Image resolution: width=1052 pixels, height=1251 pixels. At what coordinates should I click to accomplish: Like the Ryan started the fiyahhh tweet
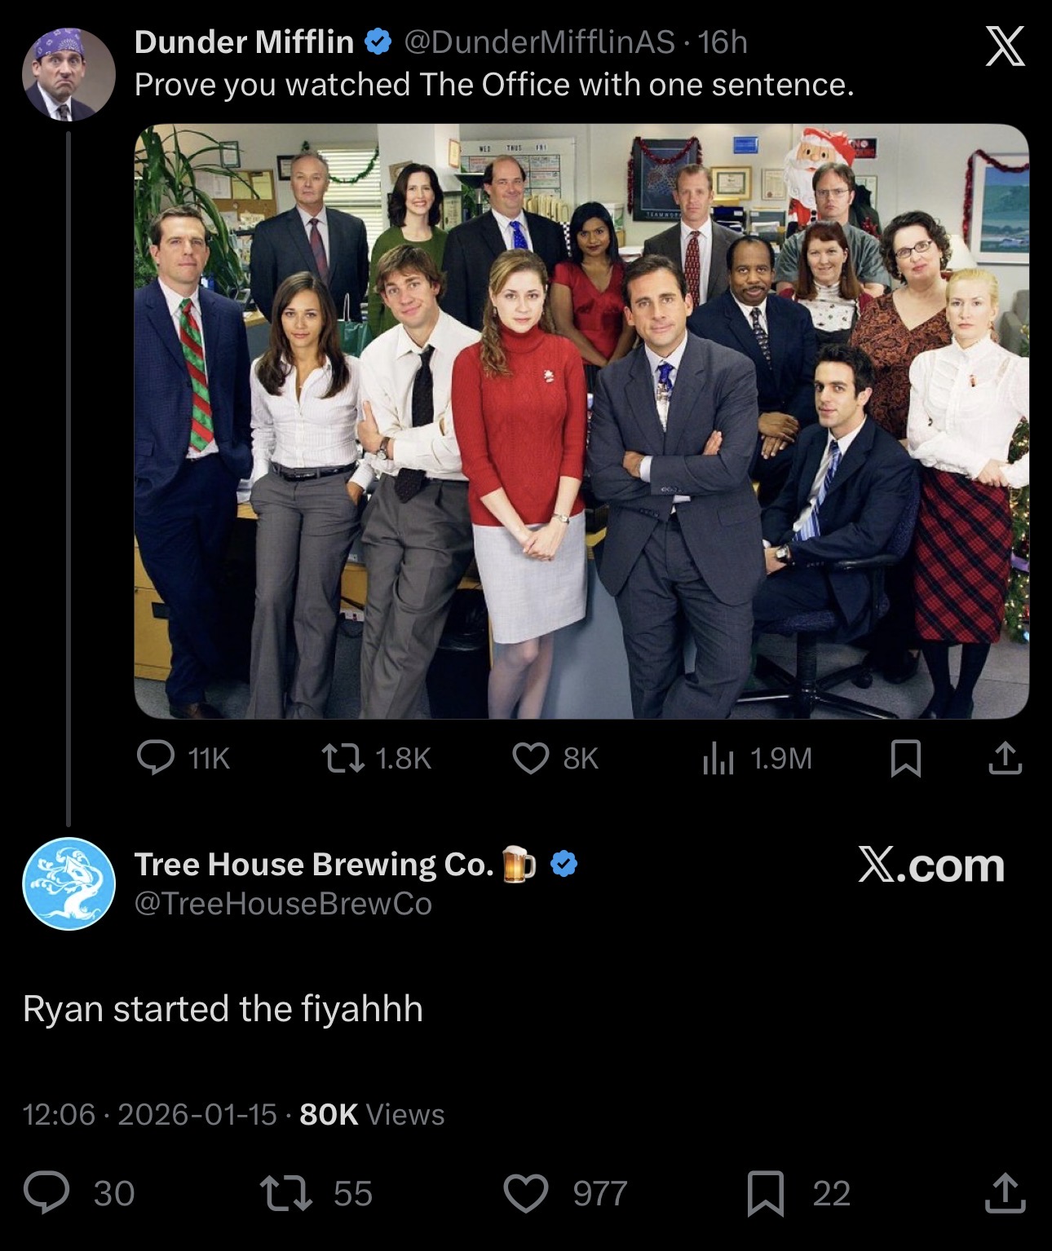click(566, 1192)
